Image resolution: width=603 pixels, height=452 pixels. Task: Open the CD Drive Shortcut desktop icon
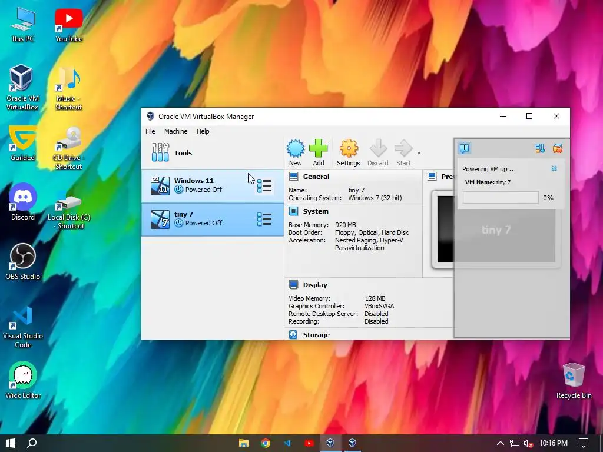coord(68,148)
